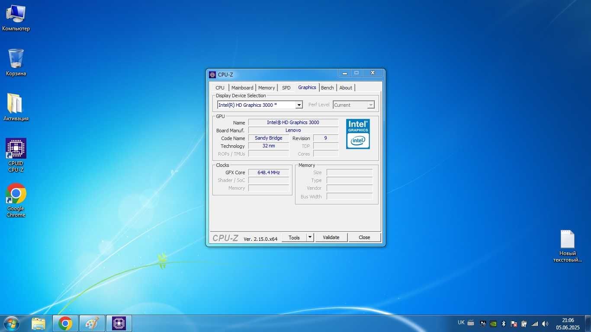Viewport: 591px width, 332px height.
Task: Select the Корзина recycle bin icon
Action: [16, 63]
